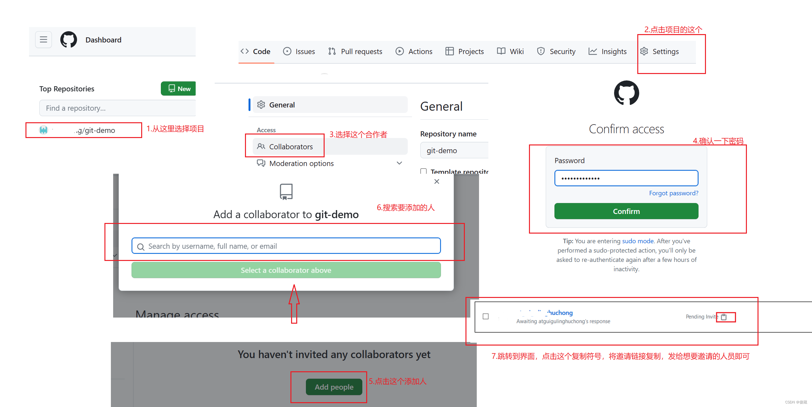Click the Settings gear icon
812x407 pixels.
tap(644, 51)
